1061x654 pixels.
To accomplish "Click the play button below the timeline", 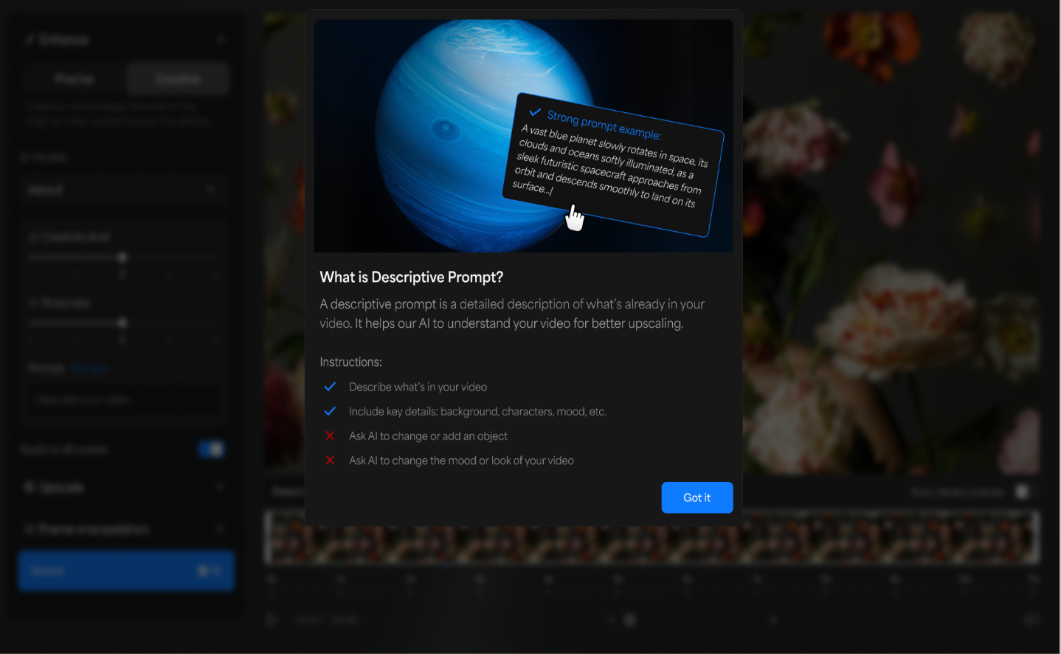I will tap(272, 619).
